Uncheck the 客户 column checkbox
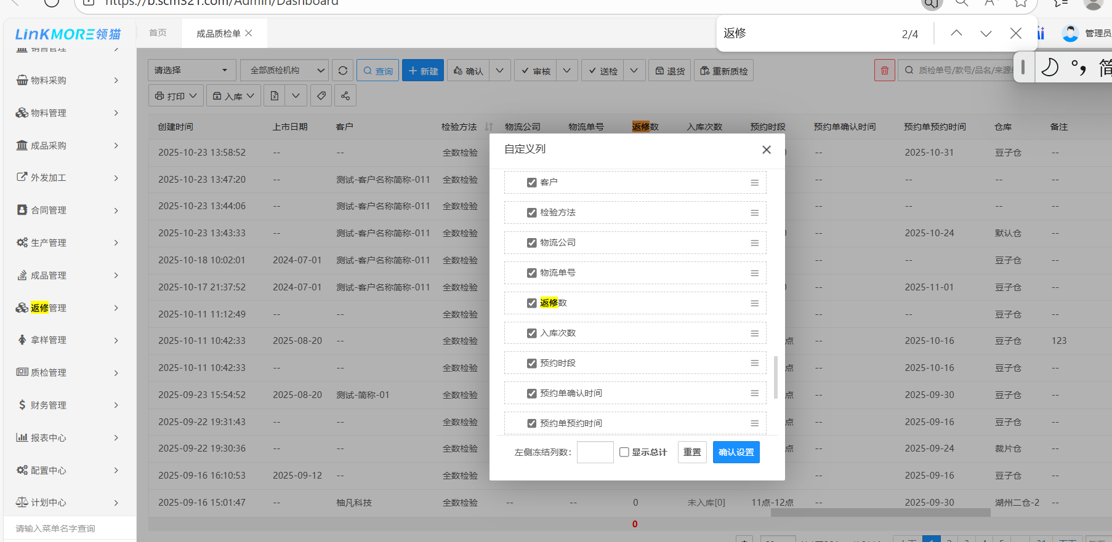Screen dimensions: 1112x542 click(x=532, y=183)
